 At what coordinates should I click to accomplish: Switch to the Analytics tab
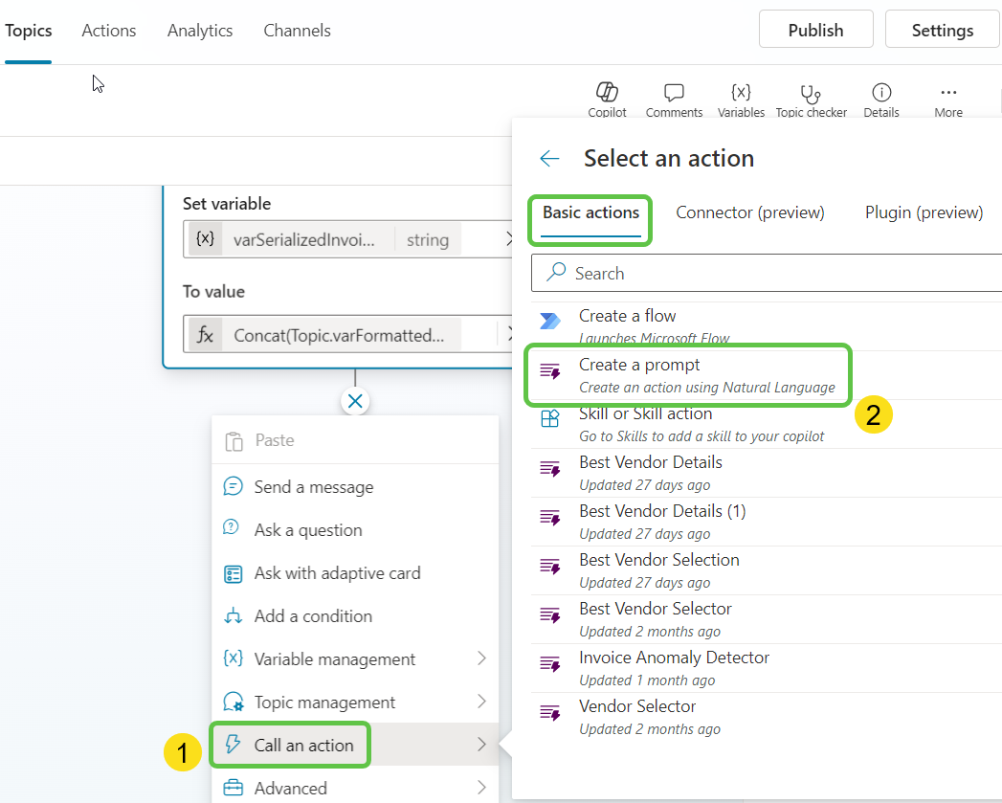tap(199, 30)
